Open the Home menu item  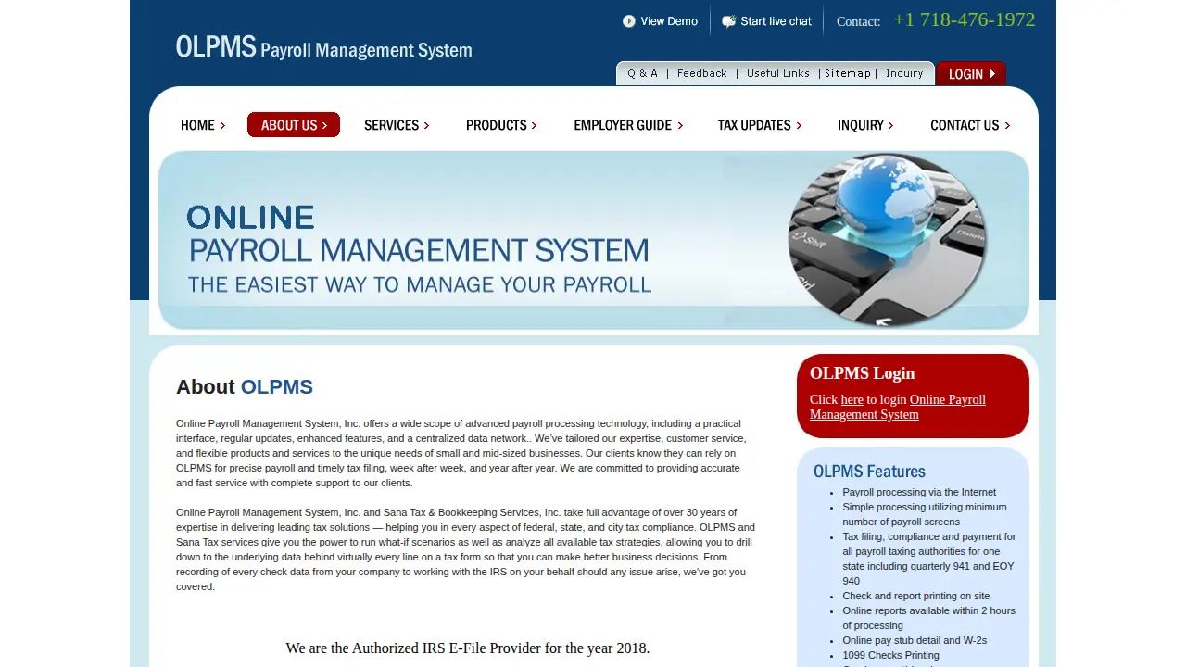point(203,125)
